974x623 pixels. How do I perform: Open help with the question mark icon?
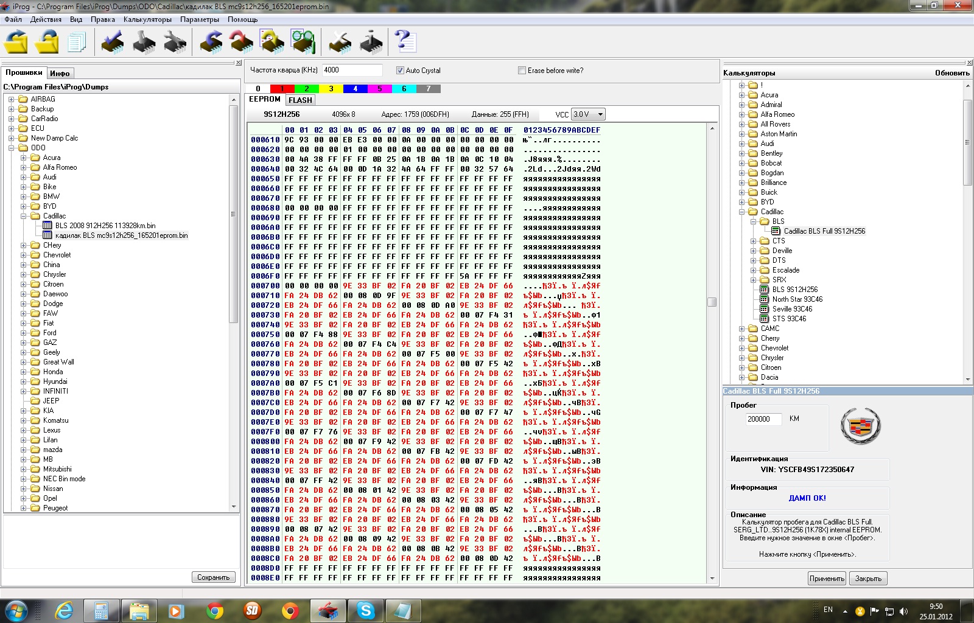[405, 41]
